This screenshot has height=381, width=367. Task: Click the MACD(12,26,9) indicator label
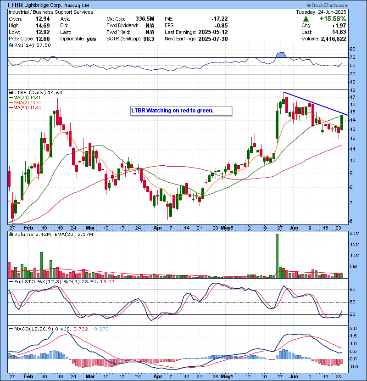[33, 329]
